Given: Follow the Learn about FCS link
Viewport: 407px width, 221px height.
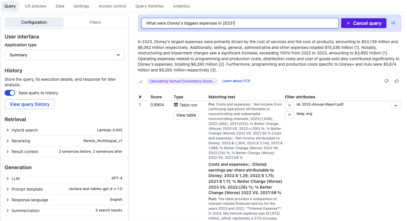Looking at the screenshot, I should pyautogui.click(x=236, y=81).
